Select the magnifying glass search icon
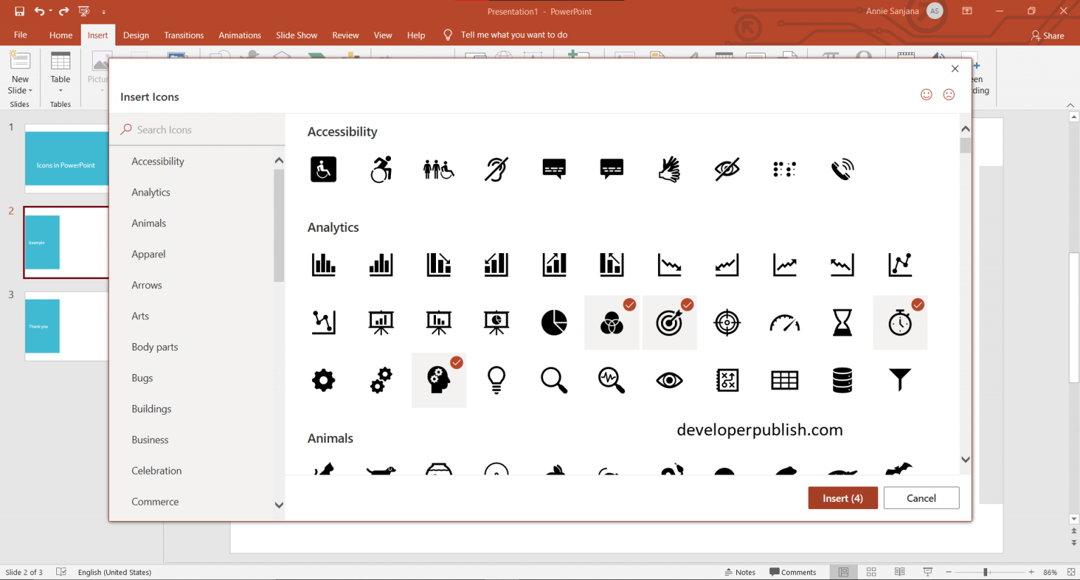This screenshot has height=580, width=1080. (x=554, y=380)
